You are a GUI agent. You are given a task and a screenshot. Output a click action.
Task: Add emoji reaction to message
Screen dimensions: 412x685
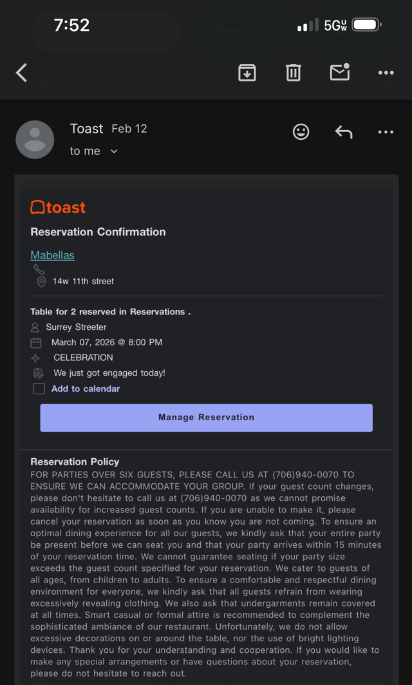(x=301, y=132)
